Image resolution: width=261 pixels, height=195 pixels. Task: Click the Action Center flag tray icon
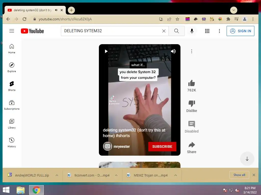(225, 190)
